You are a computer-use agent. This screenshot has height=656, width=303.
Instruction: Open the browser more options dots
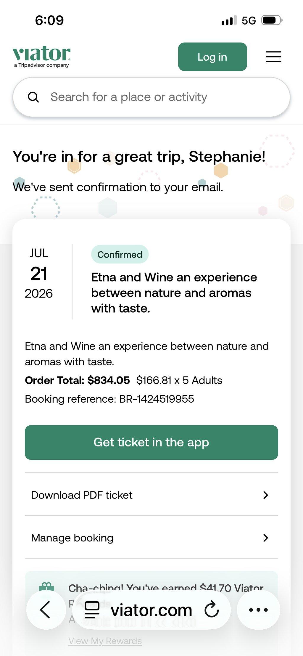pyautogui.click(x=258, y=610)
